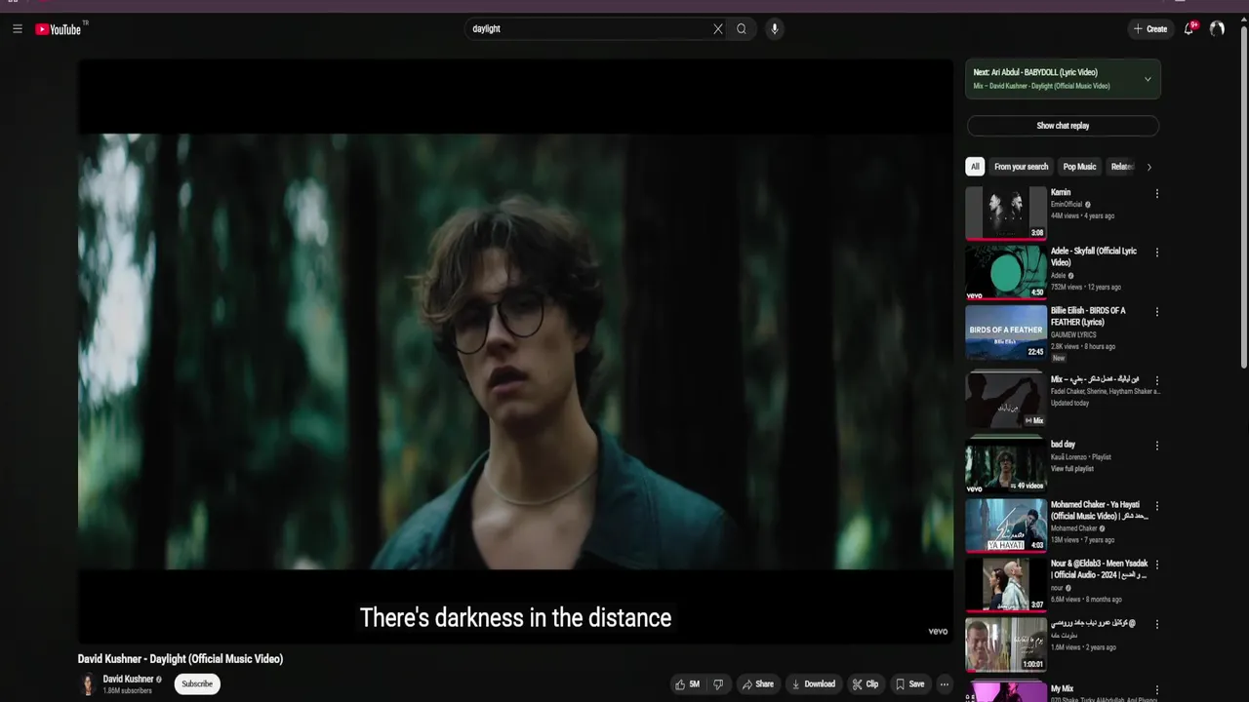Viewport: 1249px width, 702px height.
Task: Open options for 1.6M views karaoke video
Action: click(1157, 623)
